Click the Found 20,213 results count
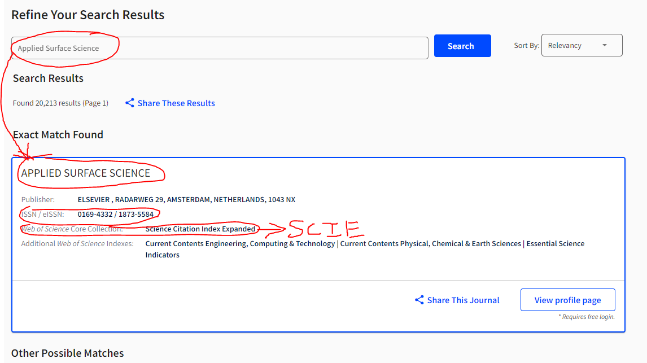 [x=60, y=103]
